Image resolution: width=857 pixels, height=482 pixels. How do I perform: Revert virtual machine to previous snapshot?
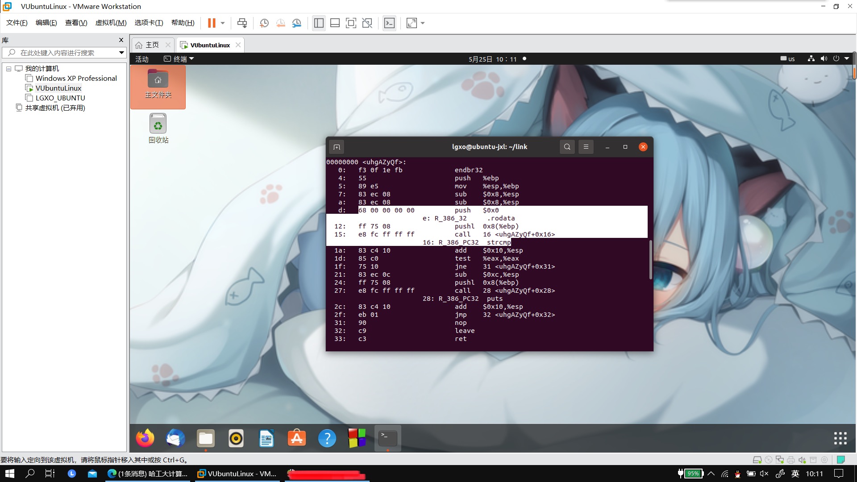pyautogui.click(x=280, y=23)
